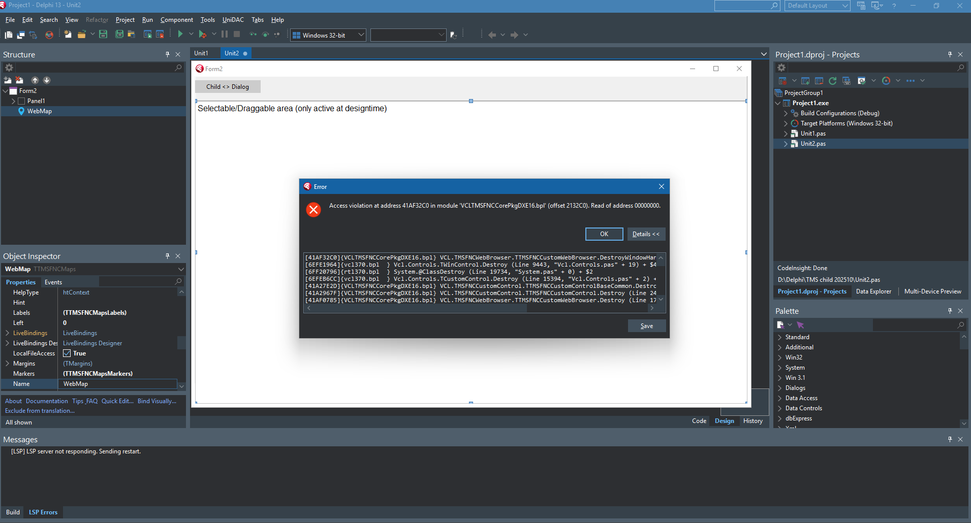Click the Save floppy disk toolbar icon
The width and height of the screenshot is (971, 523).
103,35
